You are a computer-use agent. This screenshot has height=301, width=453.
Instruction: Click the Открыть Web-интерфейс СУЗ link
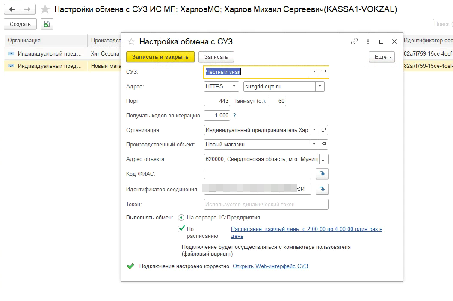270,266
